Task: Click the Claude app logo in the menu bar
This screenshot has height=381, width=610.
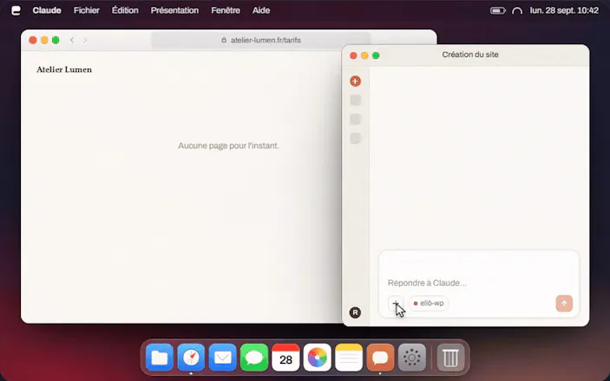Action: [x=16, y=10]
